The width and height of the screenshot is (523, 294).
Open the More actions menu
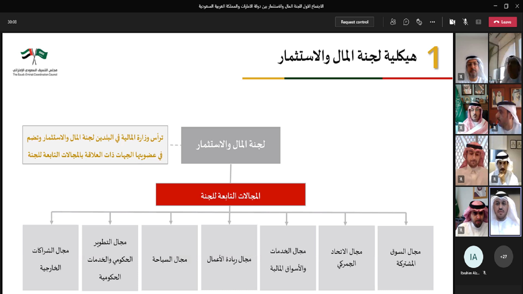433,22
